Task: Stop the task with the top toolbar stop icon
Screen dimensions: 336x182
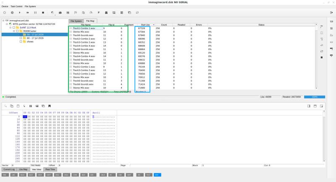Action: [x=43, y=13]
